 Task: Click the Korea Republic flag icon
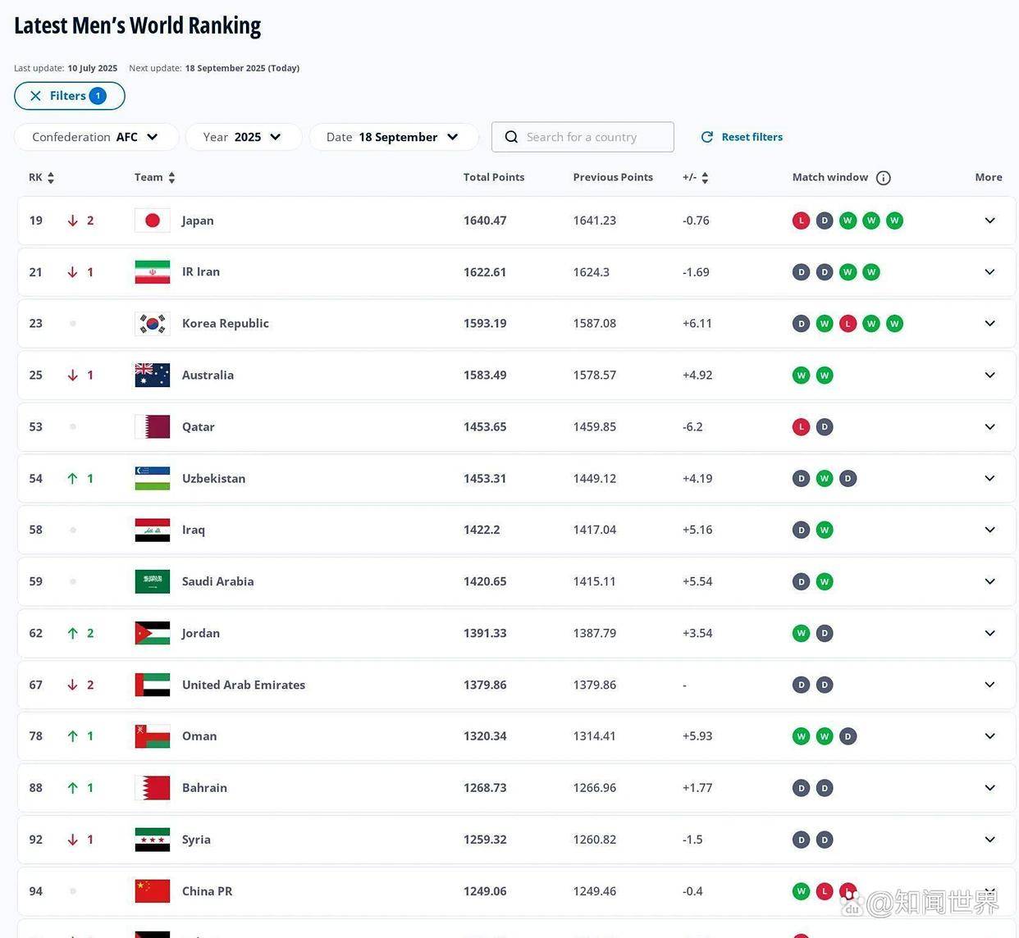click(153, 324)
